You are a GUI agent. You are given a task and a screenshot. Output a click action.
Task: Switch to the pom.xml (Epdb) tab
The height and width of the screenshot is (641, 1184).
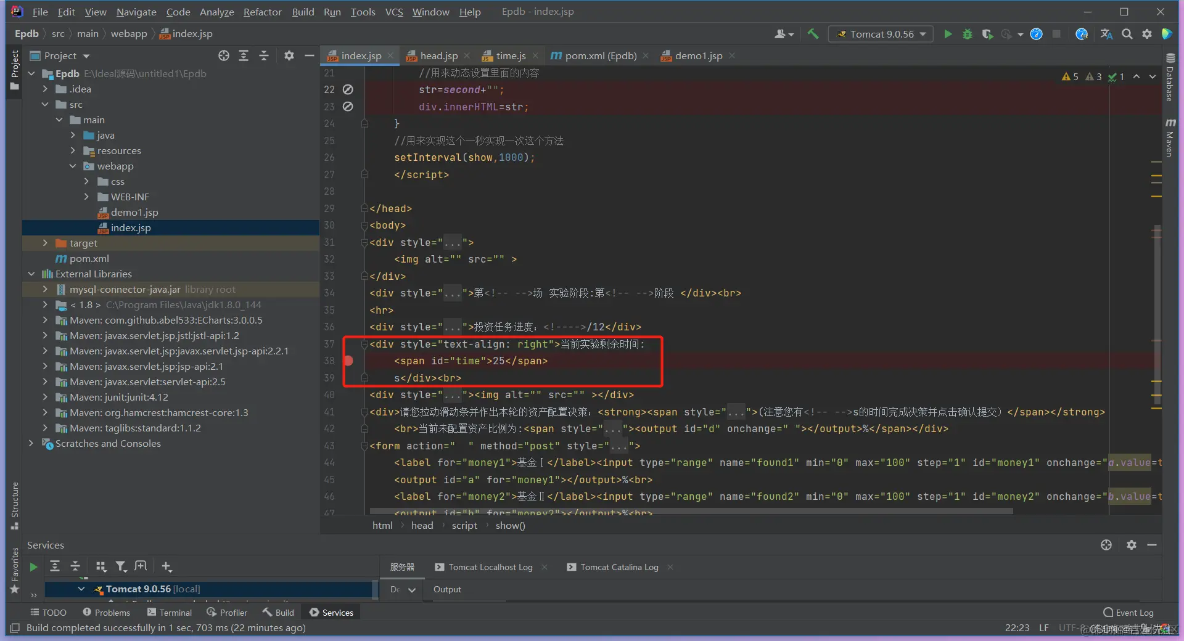click(x=600, y=55)
